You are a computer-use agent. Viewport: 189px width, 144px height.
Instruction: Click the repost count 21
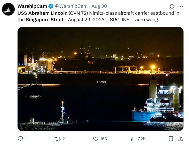[64, 139]
